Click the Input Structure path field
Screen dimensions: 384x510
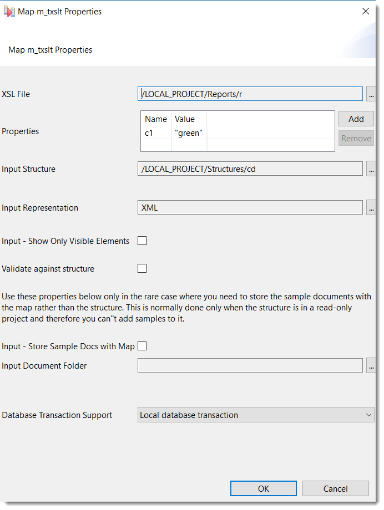pos(250,169)
